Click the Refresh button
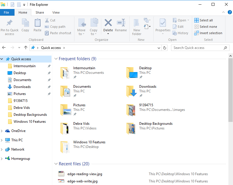Image resolution: width=233 pixels, height=185 pixels. click(x=165, y=48)
